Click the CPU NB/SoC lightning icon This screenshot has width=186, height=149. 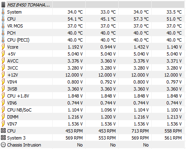pos(3,110)
